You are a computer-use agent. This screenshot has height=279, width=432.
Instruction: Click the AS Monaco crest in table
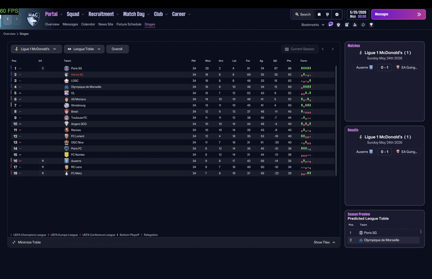point(66,99)
